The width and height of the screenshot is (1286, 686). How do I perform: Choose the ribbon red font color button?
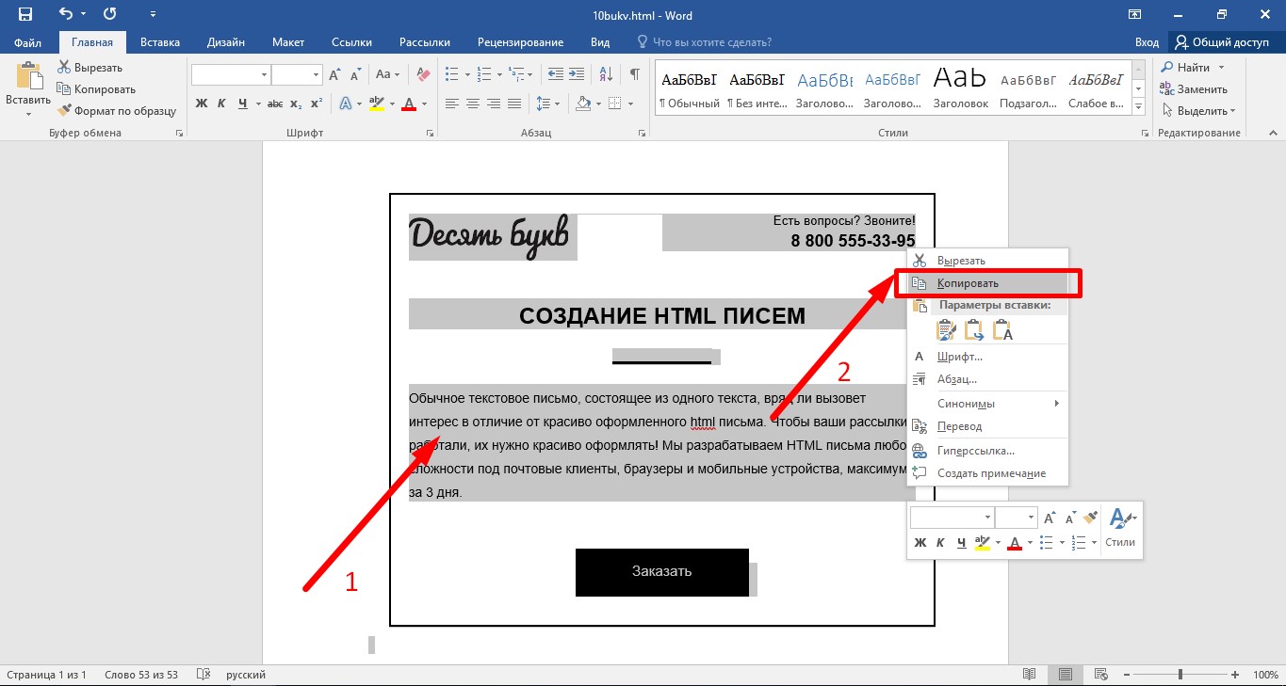[409, 104]
